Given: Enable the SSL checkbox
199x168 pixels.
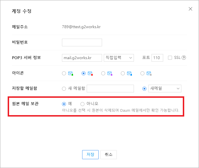Looking at the screenshot, I should (170, 58).
